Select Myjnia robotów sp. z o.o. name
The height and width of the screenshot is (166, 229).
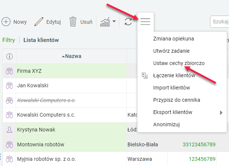tap(47, 159)
